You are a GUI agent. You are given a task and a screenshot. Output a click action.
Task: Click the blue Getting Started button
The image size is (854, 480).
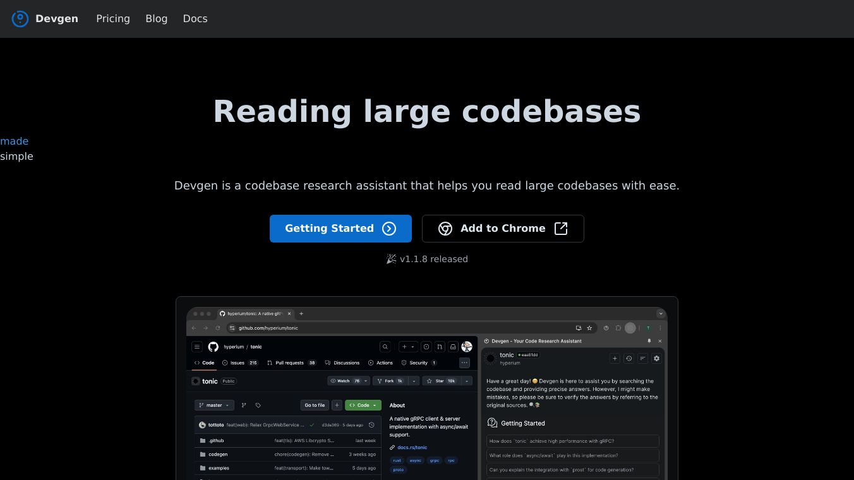(x=340, y=229)
